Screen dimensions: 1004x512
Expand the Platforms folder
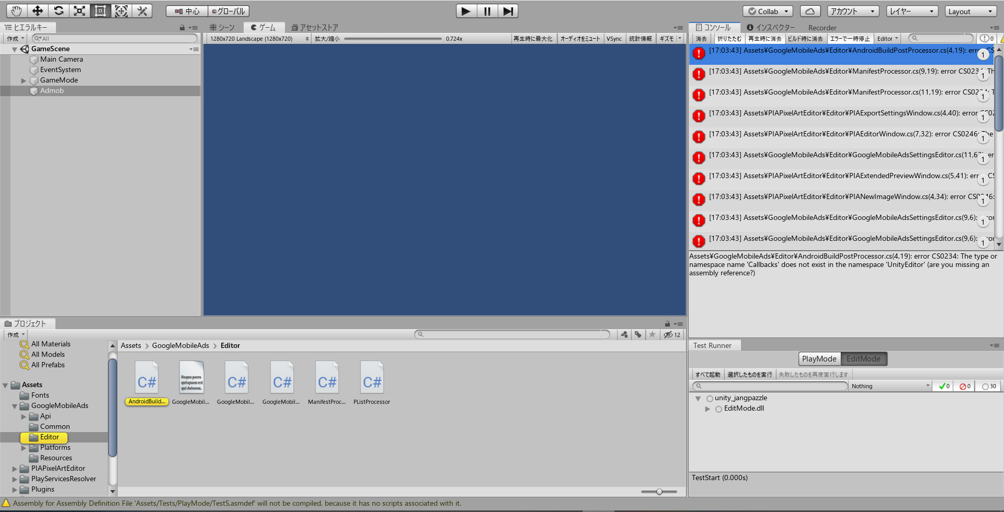click(24, 447)
